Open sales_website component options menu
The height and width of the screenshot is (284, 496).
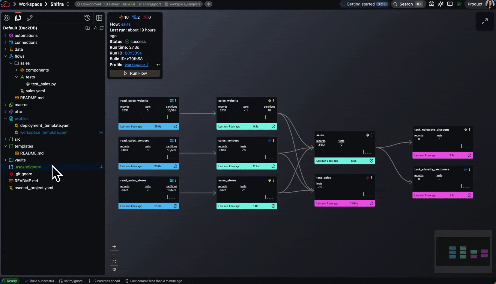click(273, 101)
